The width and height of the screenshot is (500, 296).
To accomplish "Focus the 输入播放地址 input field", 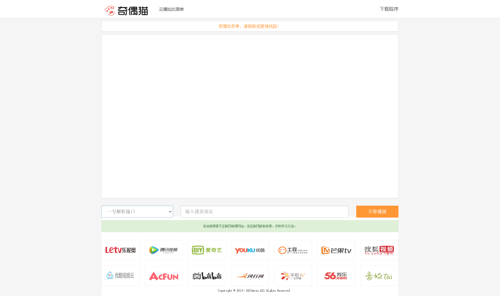I will 265,212.
